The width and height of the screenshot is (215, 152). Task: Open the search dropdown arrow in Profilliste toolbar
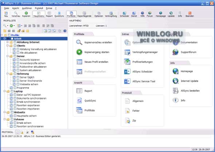point(8,26)
